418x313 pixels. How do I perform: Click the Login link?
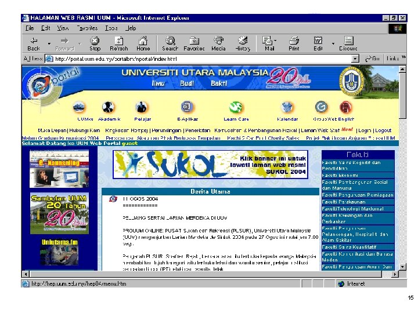coord(365,130)
